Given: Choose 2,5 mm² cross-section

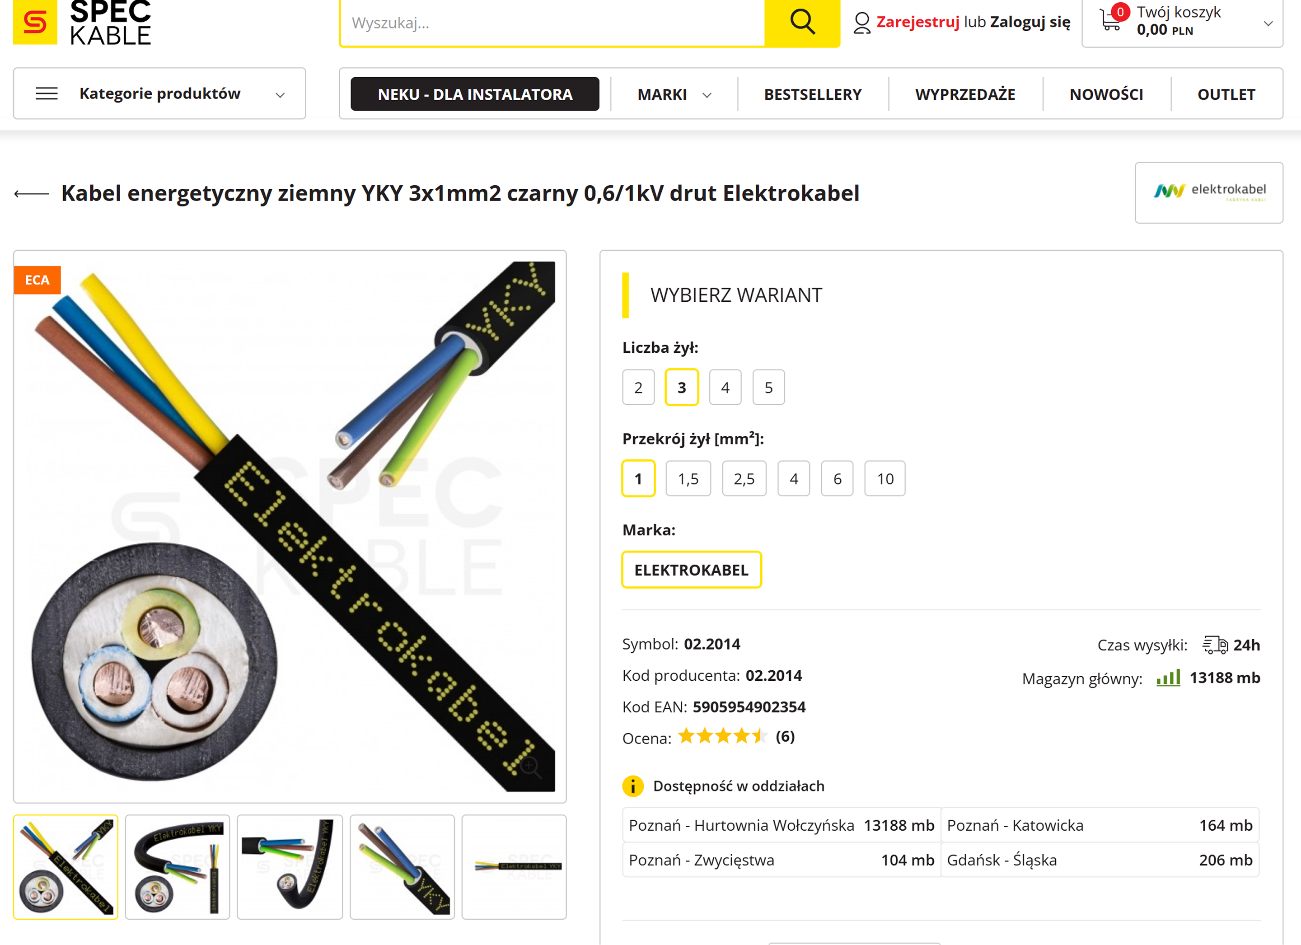Looking at the screenshot, I should tap(744, 478).
